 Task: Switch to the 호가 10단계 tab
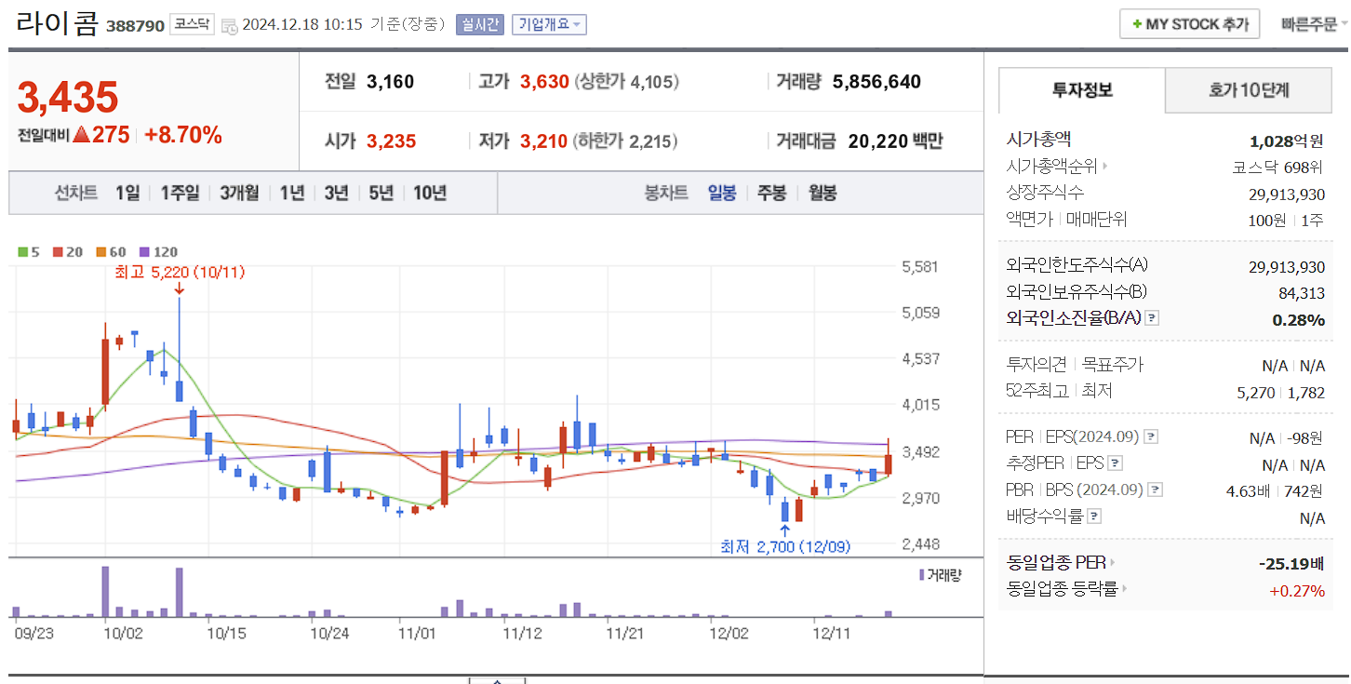tap(1249, 90)
